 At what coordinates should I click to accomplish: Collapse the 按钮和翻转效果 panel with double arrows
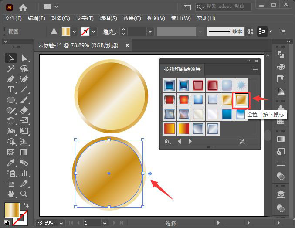point(249,61)
